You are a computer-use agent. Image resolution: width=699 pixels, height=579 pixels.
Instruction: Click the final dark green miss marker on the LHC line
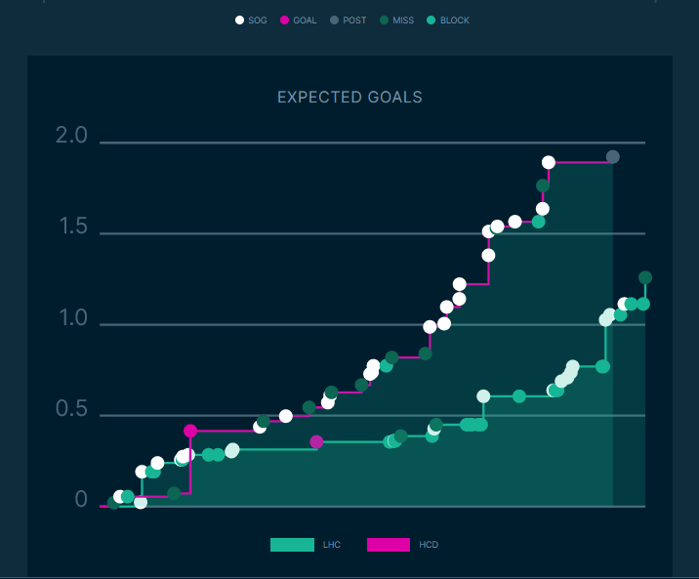pyautogui.click(x=645, y=277)
